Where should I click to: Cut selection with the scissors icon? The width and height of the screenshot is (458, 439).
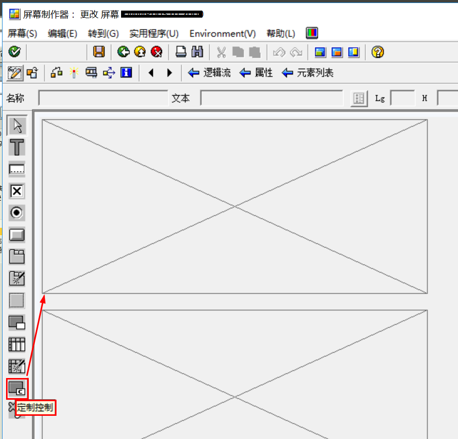coord(221,52)
